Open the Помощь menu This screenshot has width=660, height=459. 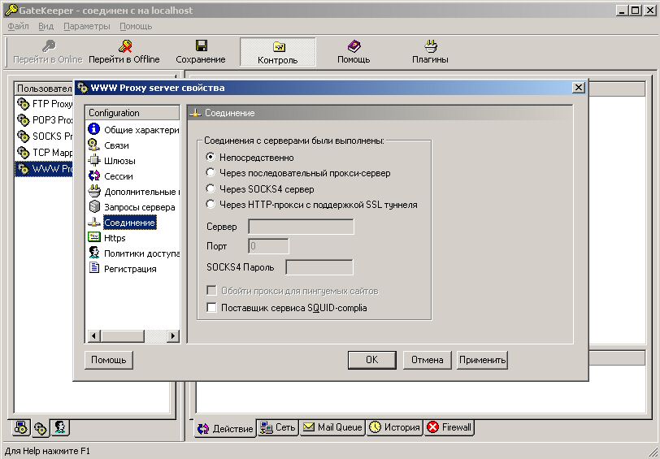coord(136,26)
